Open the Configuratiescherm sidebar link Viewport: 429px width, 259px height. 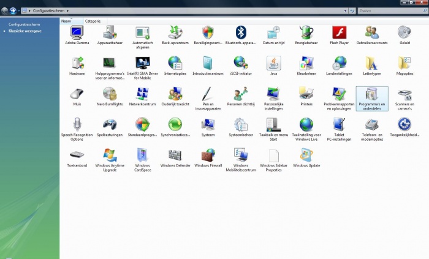point(24,24)
